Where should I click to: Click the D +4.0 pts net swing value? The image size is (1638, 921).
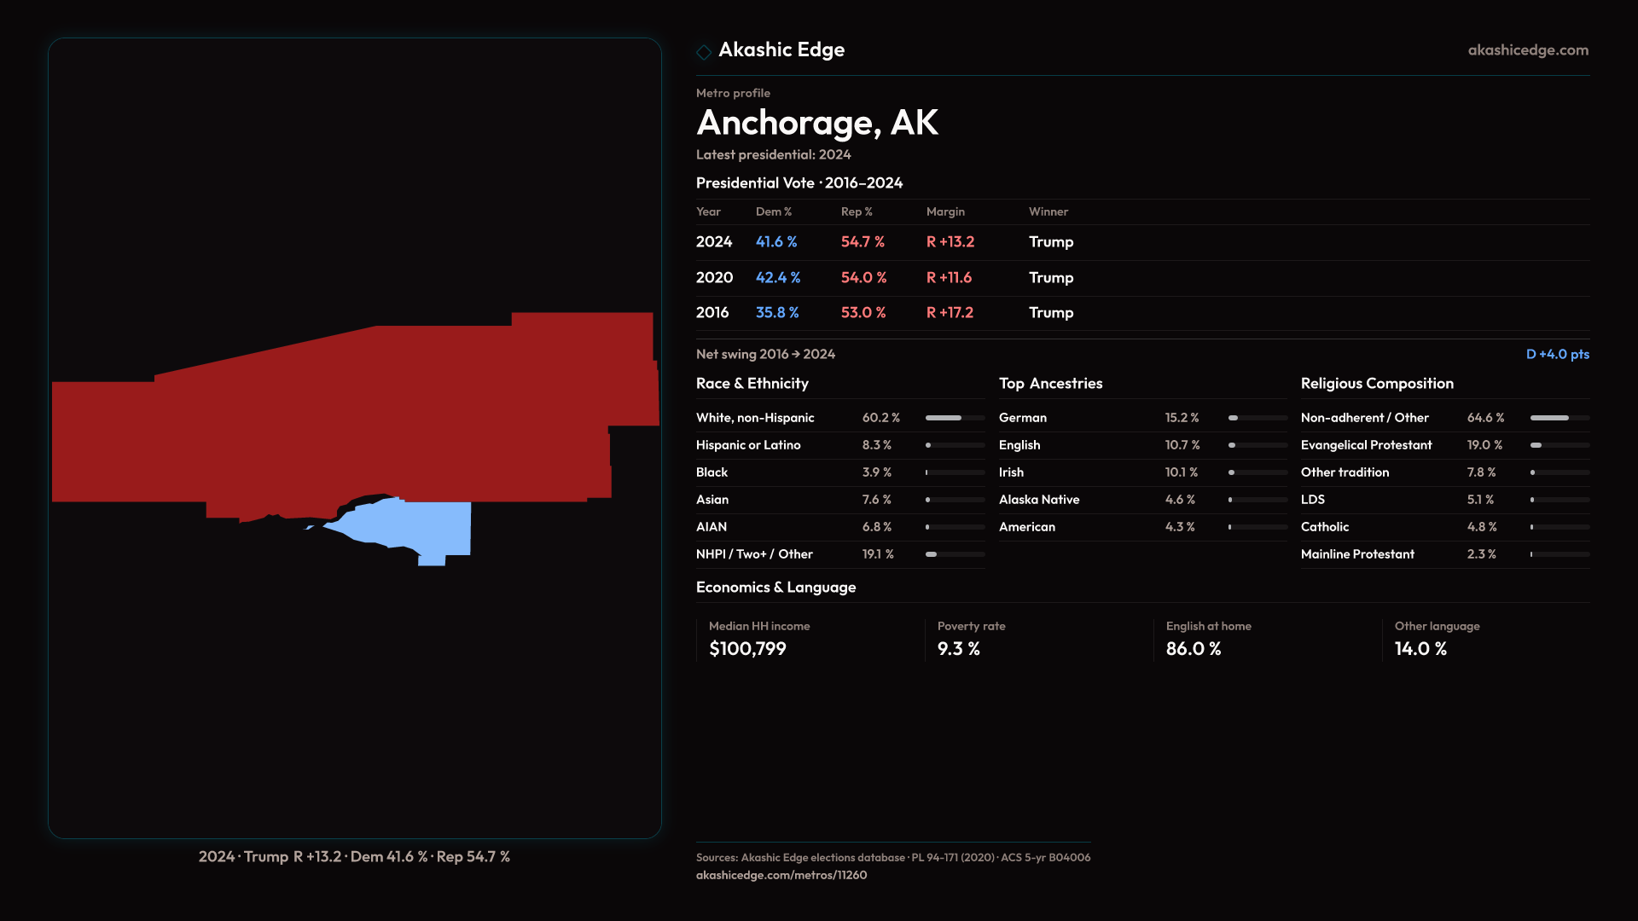point(1557,354)
